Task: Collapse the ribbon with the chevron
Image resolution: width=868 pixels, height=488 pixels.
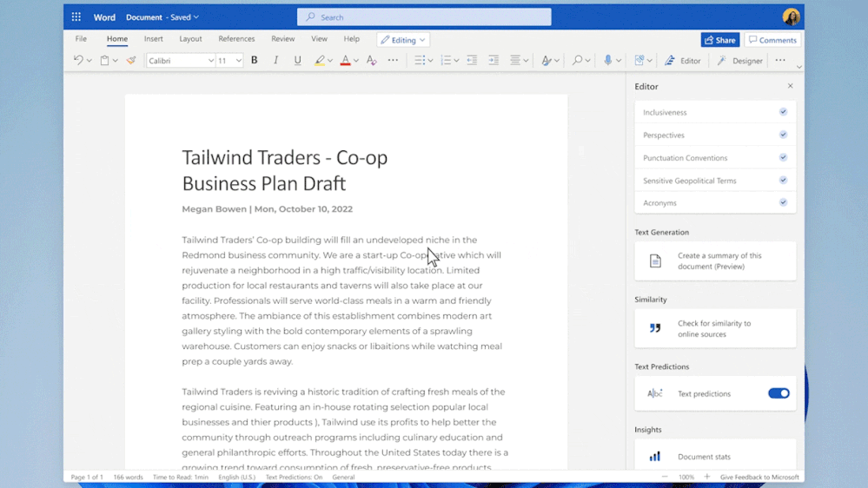Action: click(x=798, y=67)
